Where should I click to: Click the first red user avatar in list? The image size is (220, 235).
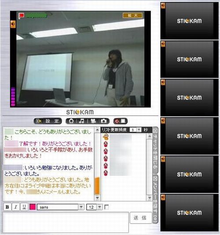106,144
